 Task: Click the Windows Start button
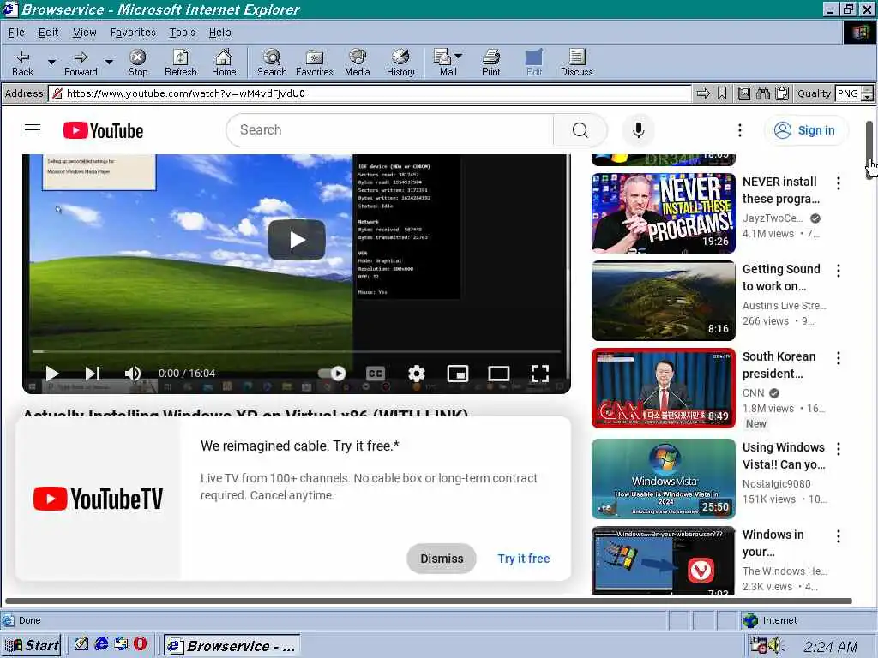32,645
